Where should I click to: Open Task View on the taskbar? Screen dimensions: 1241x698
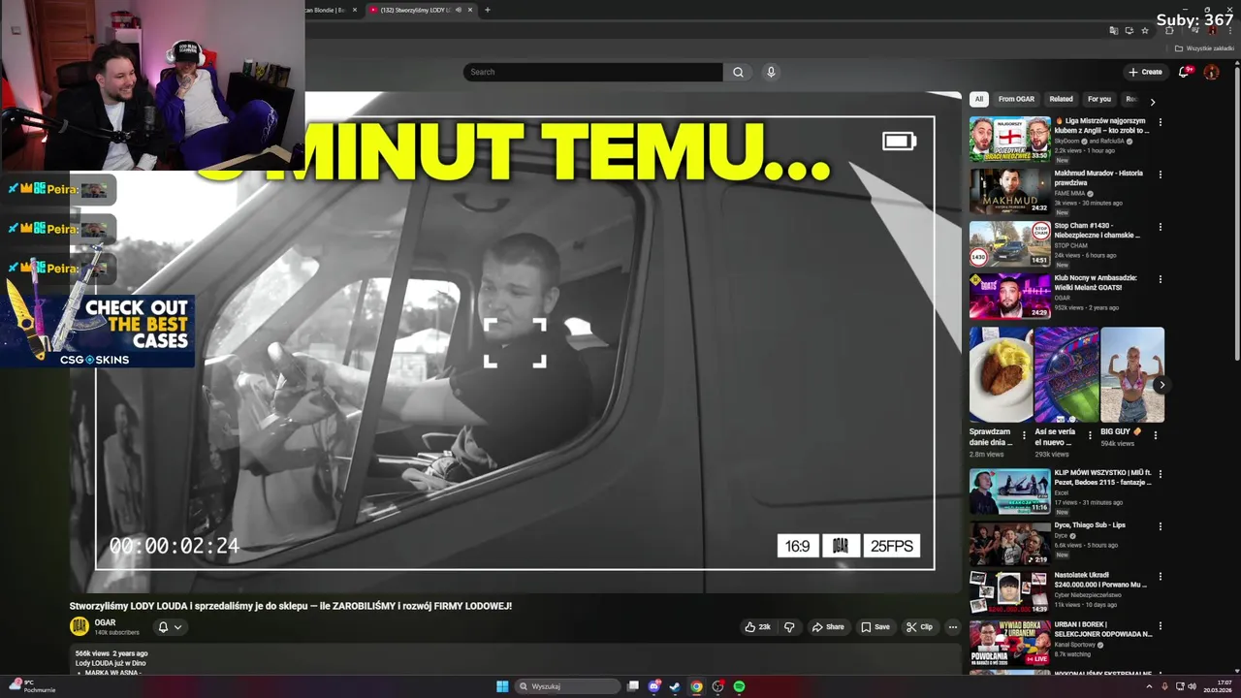coord(633,686)
